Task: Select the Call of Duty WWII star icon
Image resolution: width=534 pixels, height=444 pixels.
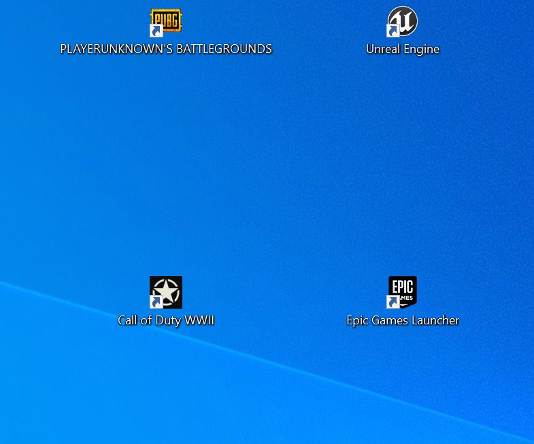Action: click(x=166, y=292)
